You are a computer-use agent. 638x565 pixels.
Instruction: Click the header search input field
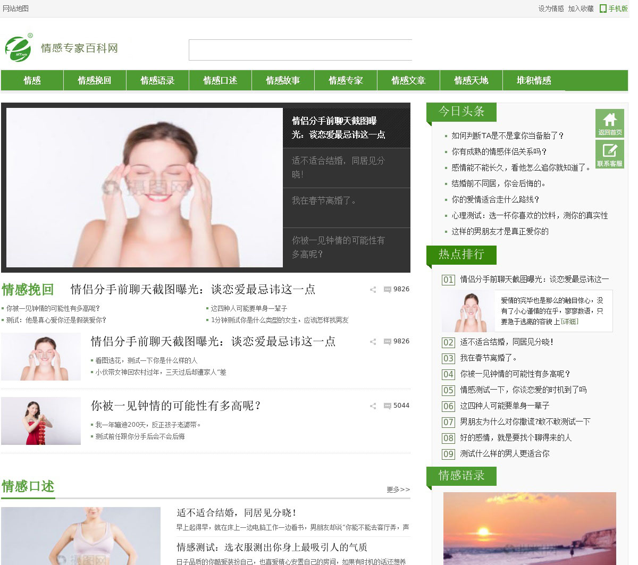tap(300, 50)
